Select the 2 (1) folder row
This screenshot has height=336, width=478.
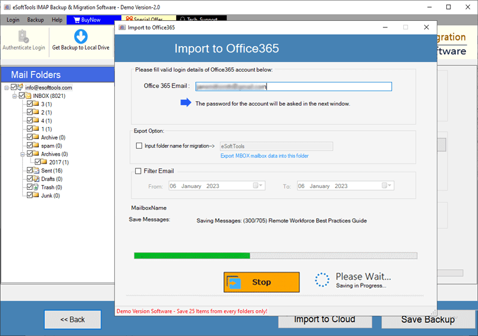(x=47, y=112)
